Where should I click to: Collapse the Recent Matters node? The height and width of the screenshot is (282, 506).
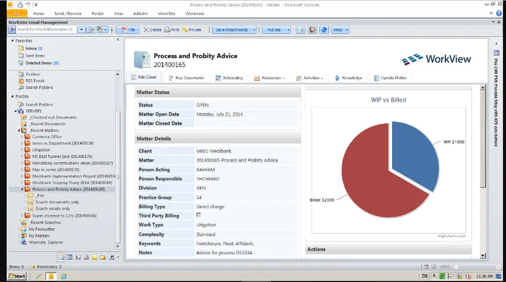pos(19,130)
